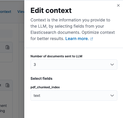Open the pdf_chunked_index field dropdown

(74, 96)
